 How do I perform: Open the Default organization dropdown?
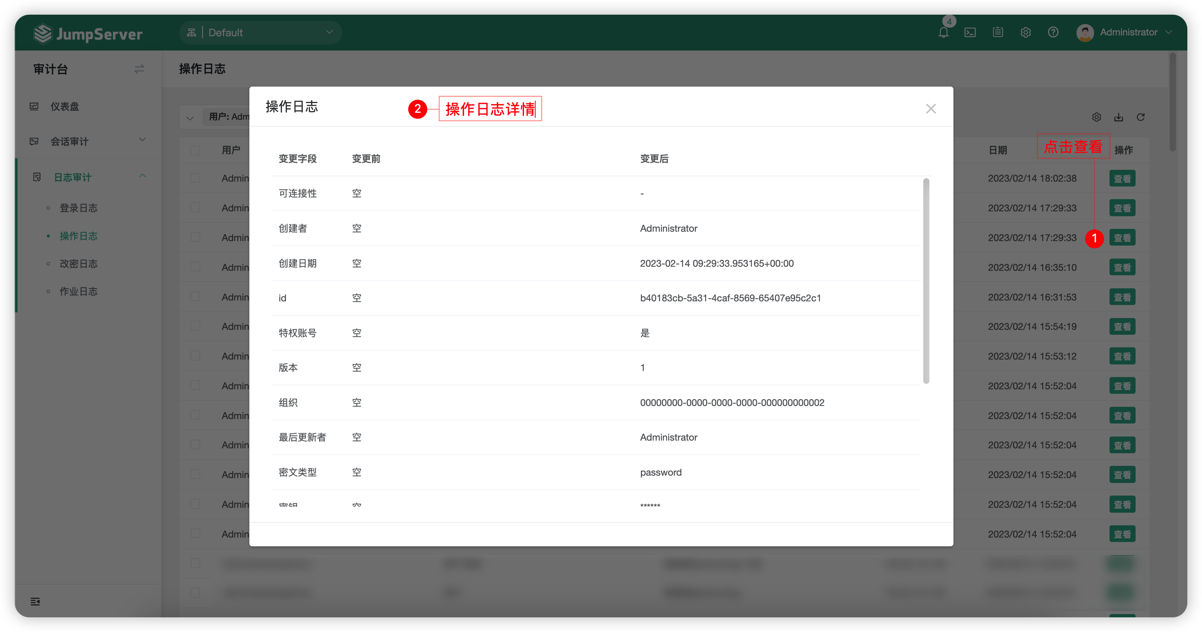pyautogui.click(x=260, y=32)
